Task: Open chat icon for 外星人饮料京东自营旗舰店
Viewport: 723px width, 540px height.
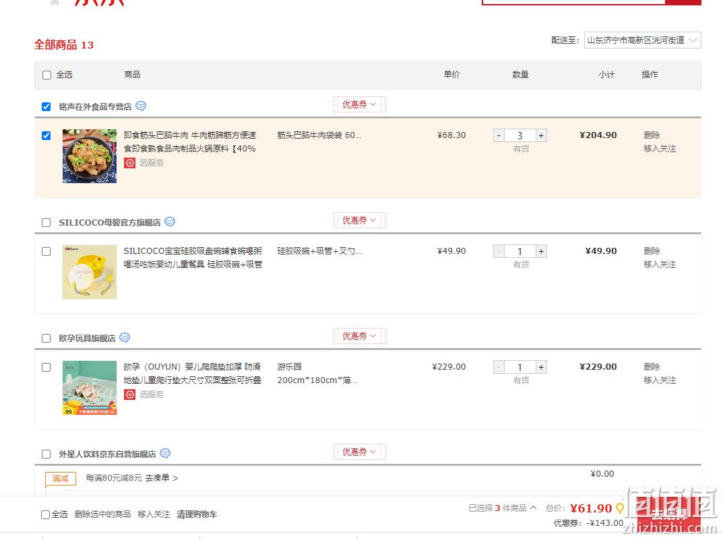Action: 165,453
